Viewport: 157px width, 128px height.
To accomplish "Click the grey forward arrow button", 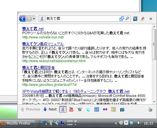I will pyautogui.click(x=29, y=19).
